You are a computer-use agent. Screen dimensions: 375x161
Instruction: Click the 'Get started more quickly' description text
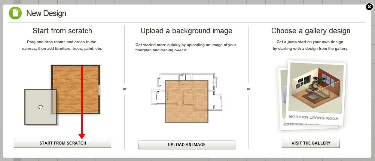click(186, 48)
